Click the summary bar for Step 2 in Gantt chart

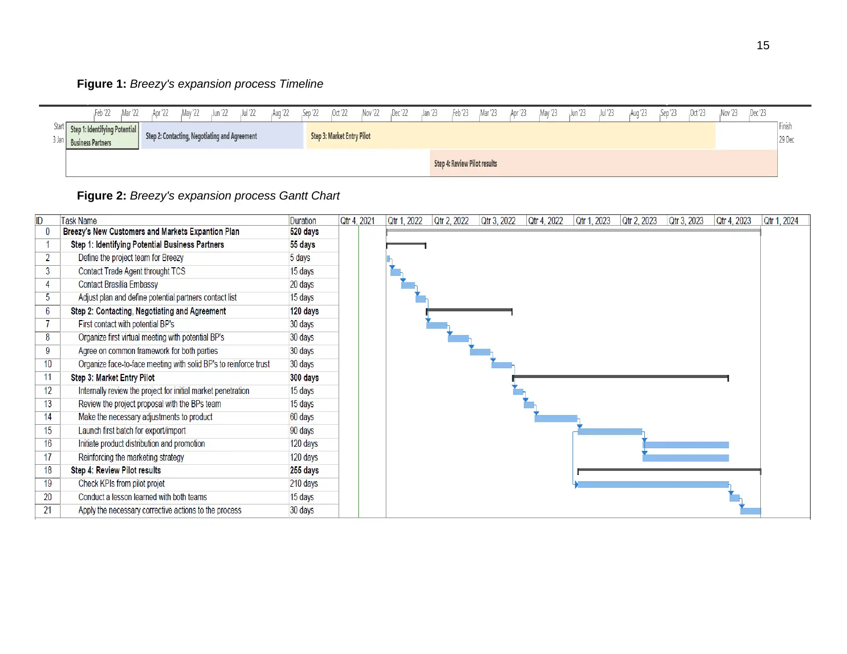469,310
